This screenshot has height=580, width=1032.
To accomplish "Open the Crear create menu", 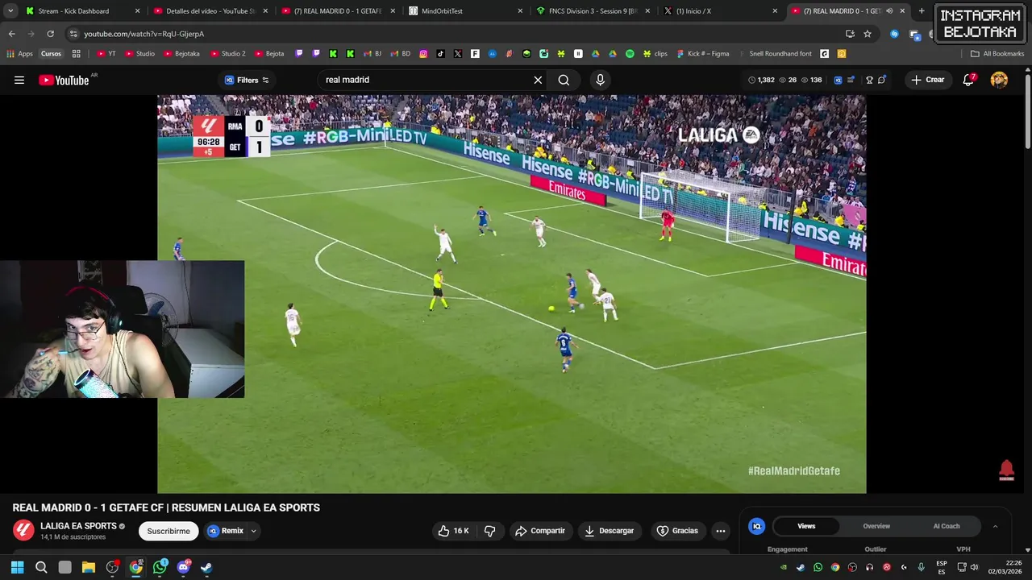I will 927,80.
